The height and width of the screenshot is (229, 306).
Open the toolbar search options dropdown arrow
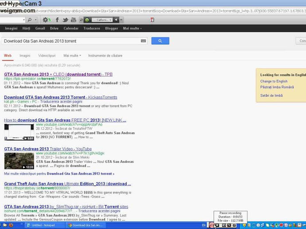pyautogui.click(x=35, y=19)
